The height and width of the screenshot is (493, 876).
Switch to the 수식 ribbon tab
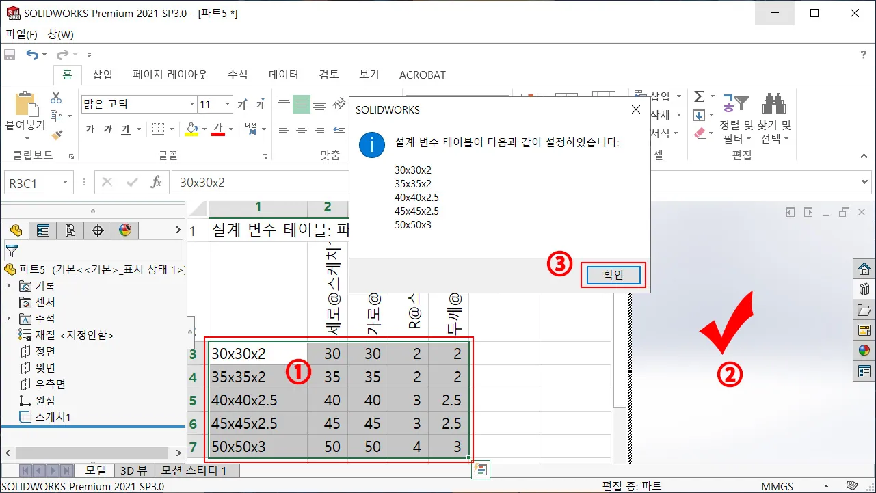[x=238, y=75]
